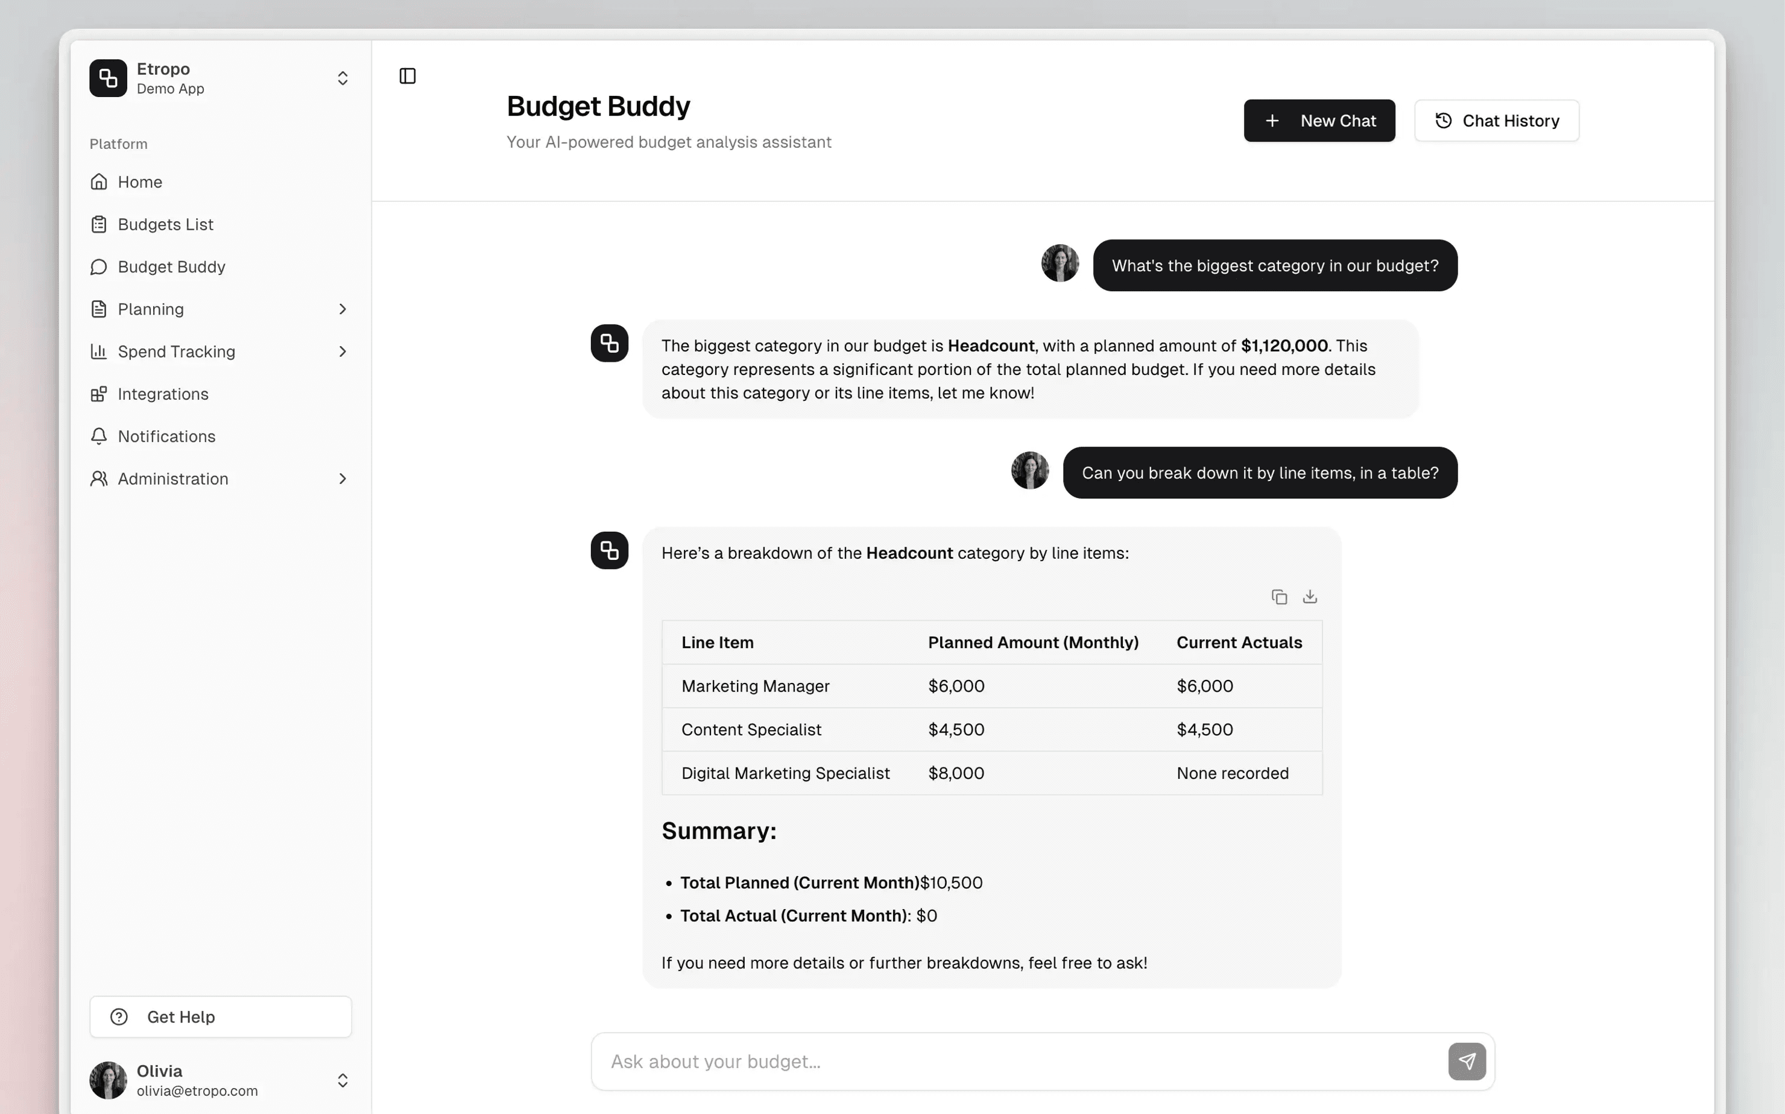Expand the Spend Tracking section
Screen dimensions: 1785x1114
click(343, 351)
